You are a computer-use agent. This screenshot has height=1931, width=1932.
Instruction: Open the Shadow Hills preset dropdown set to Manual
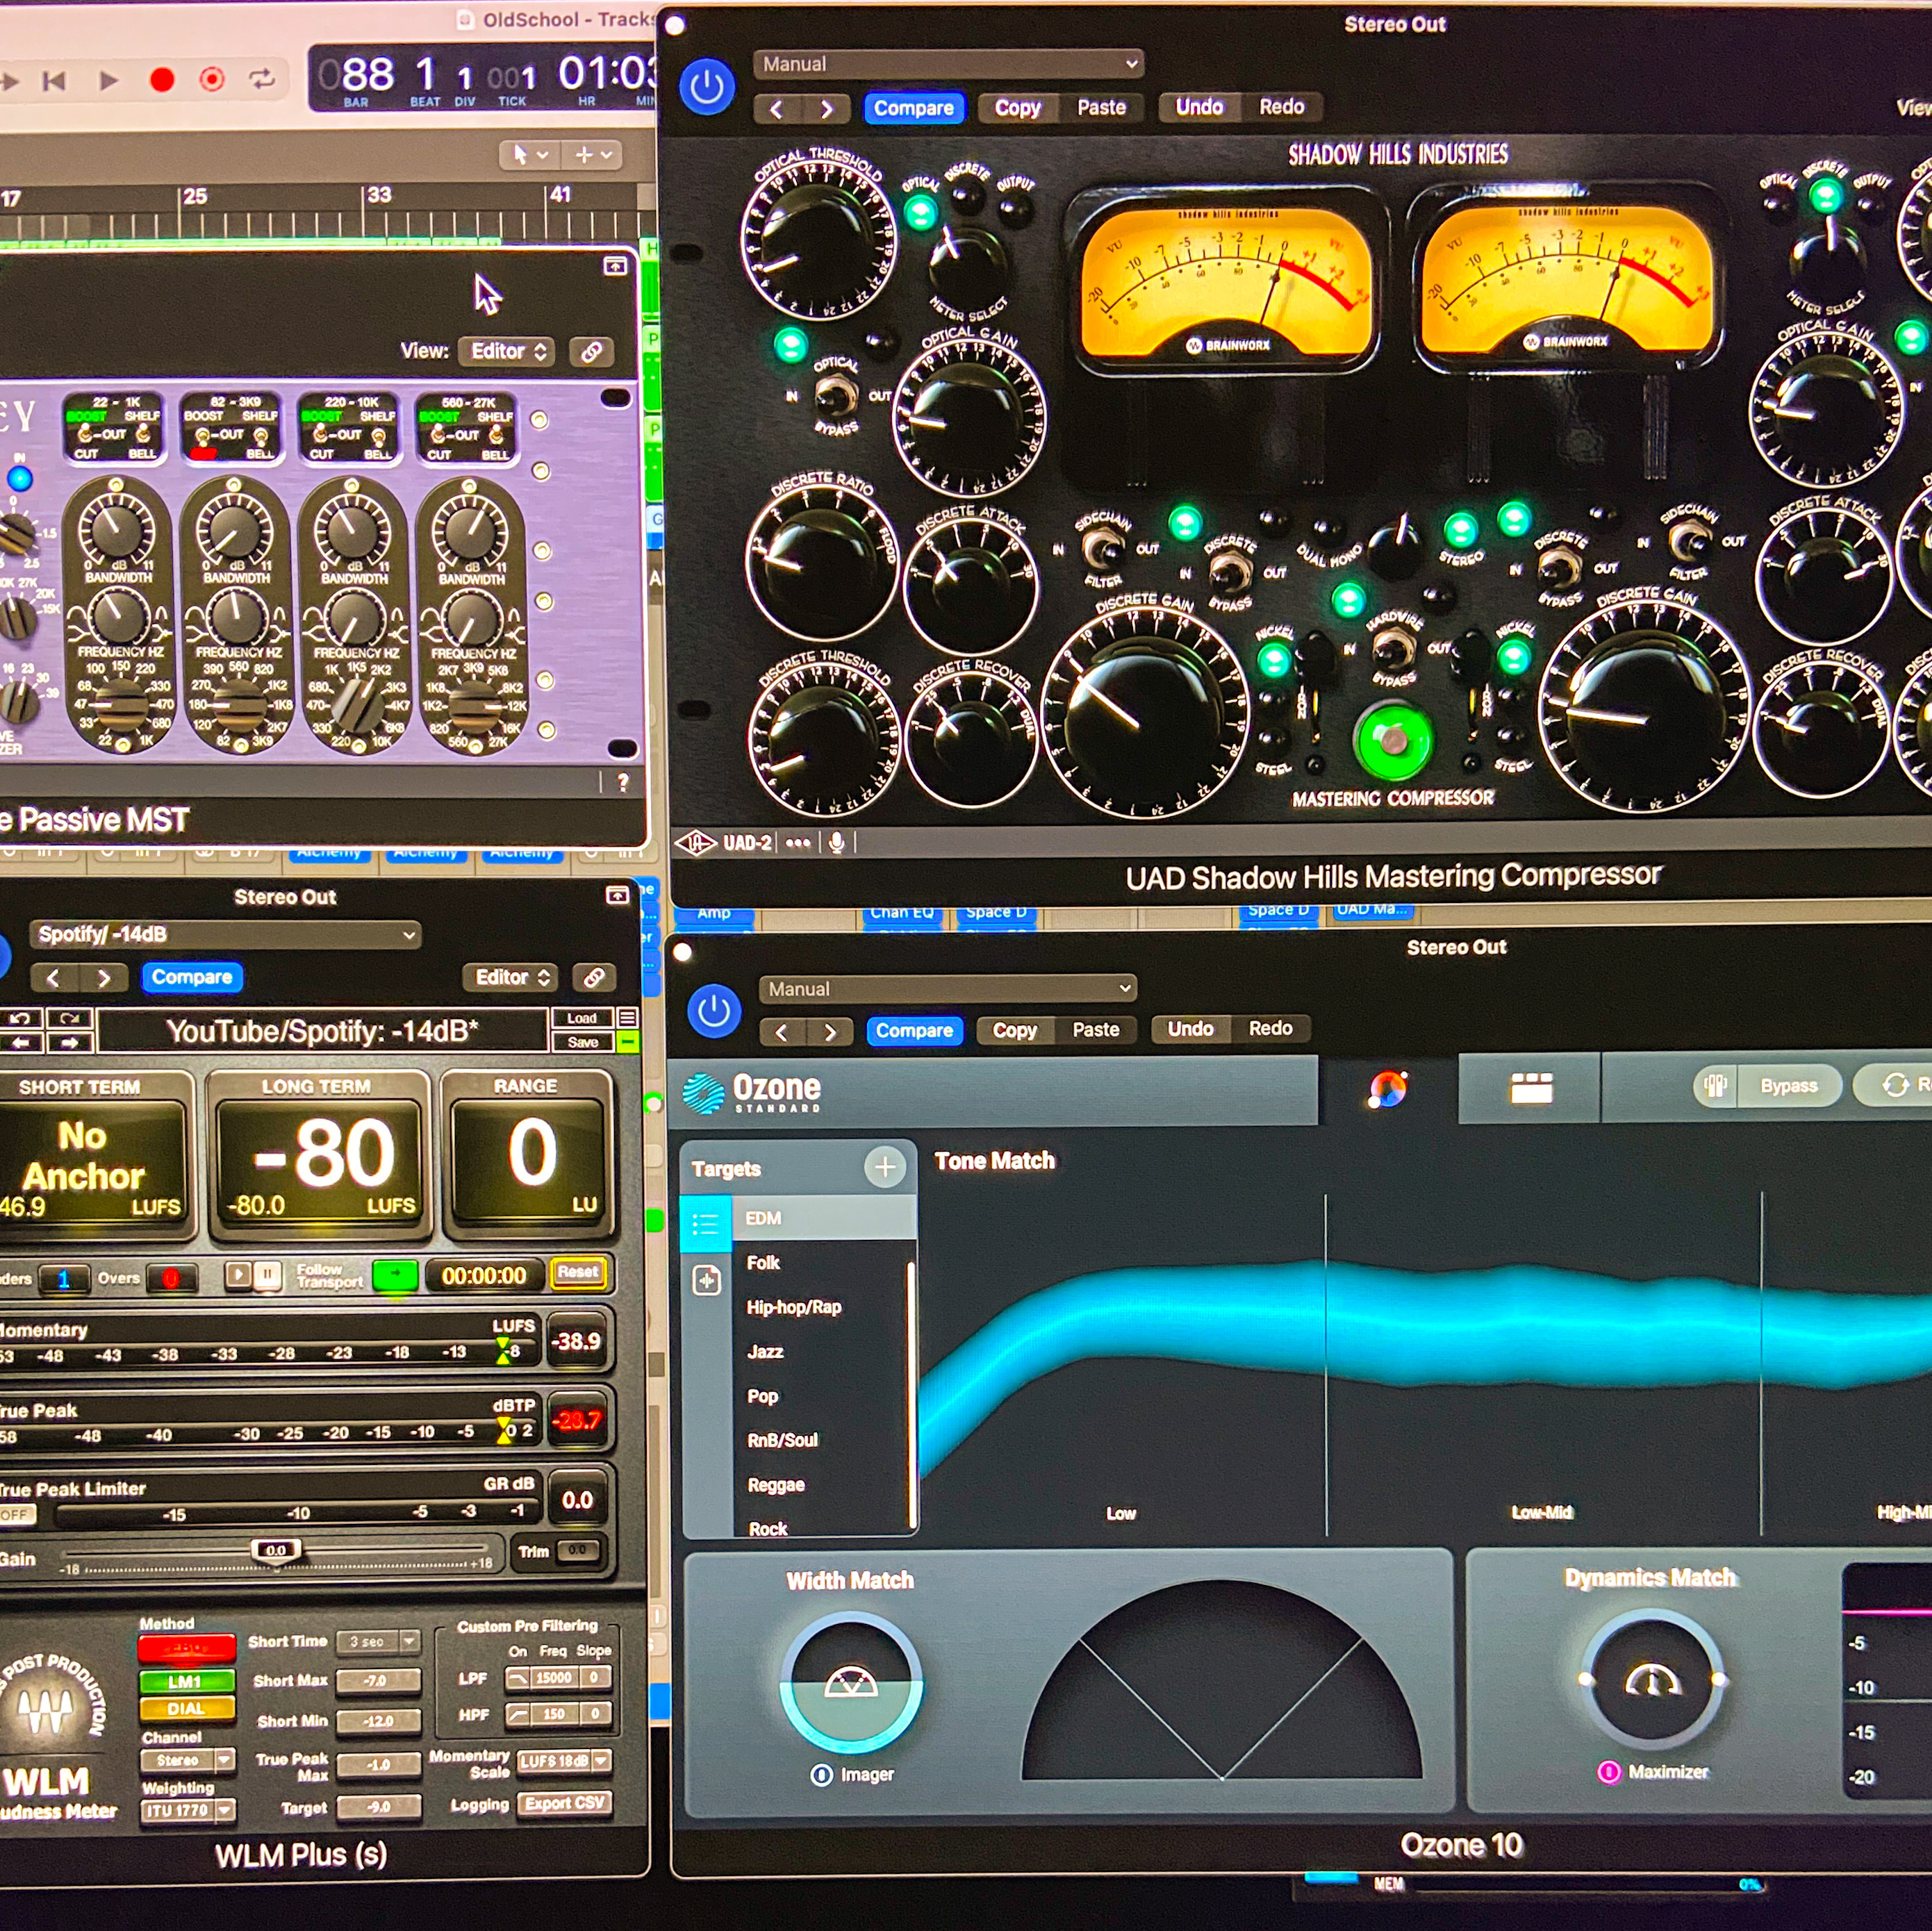947,64
